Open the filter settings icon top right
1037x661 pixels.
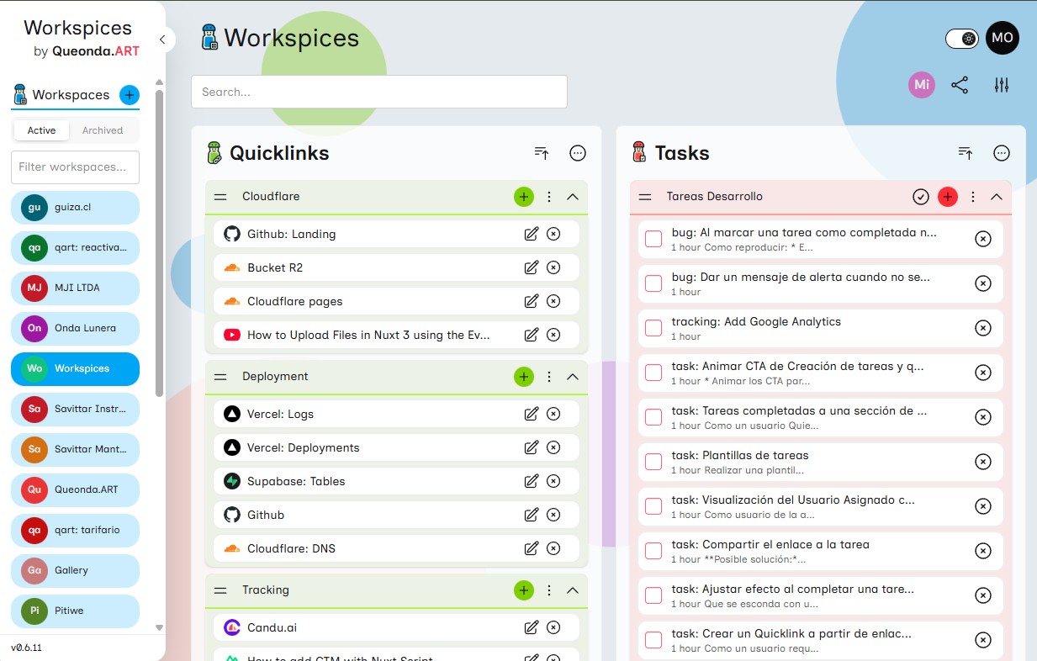(x=1001, y=84)
